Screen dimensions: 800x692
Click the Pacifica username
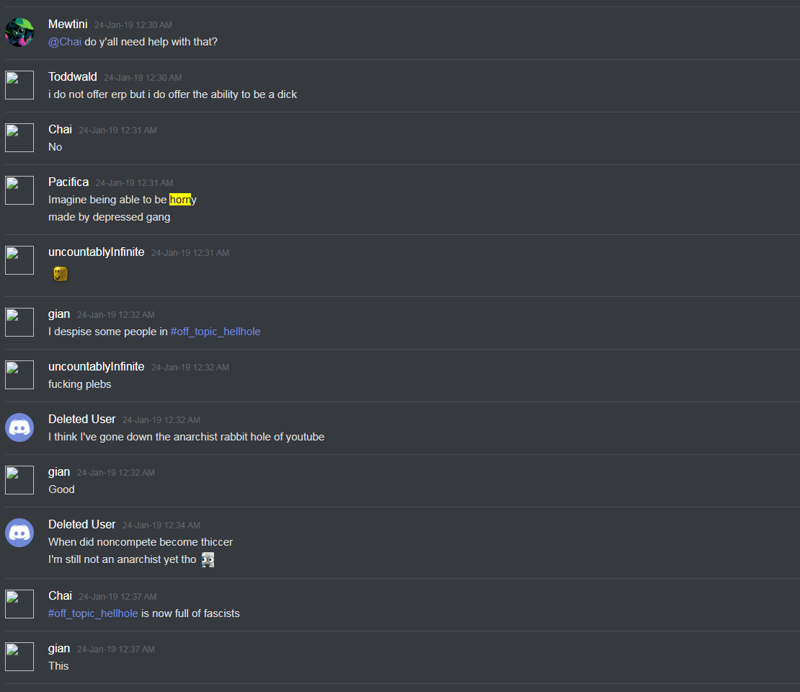pos(68,182)
